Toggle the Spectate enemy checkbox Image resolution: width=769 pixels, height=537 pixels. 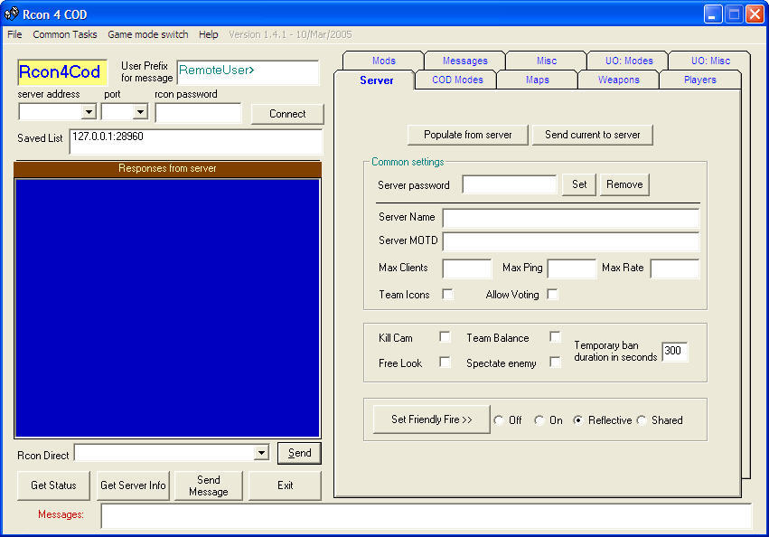(555, 363)
